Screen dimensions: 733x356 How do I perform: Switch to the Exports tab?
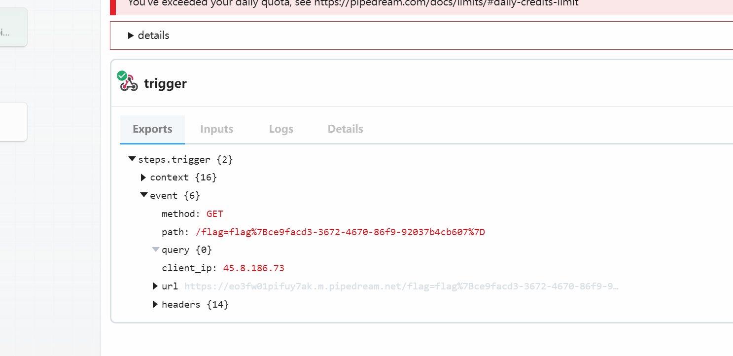tap(152, 129)
